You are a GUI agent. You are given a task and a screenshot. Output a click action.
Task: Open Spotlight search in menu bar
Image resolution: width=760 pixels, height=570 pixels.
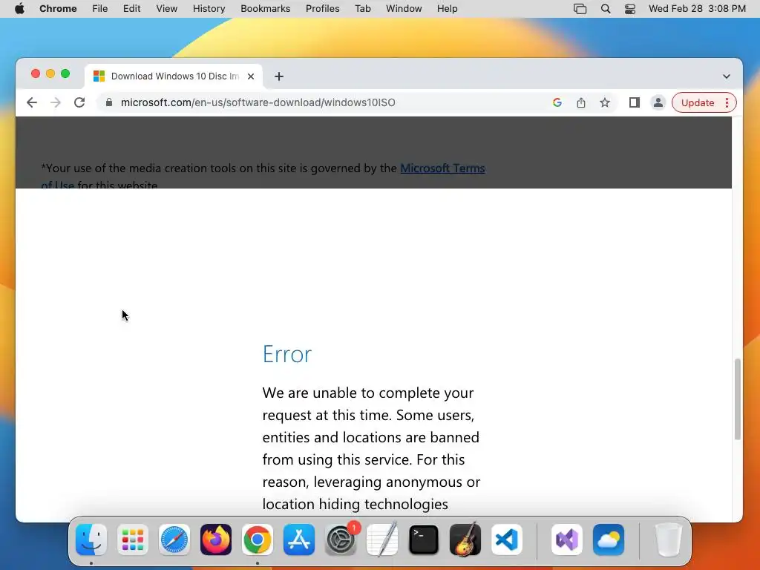(x=606, y=8)
